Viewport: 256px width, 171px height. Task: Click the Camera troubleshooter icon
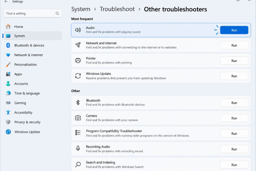click(78, 118)
